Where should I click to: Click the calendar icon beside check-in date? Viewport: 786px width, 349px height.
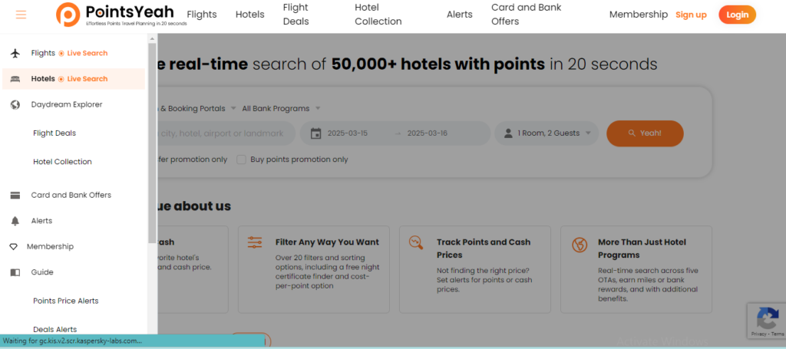tap(315, 133)
